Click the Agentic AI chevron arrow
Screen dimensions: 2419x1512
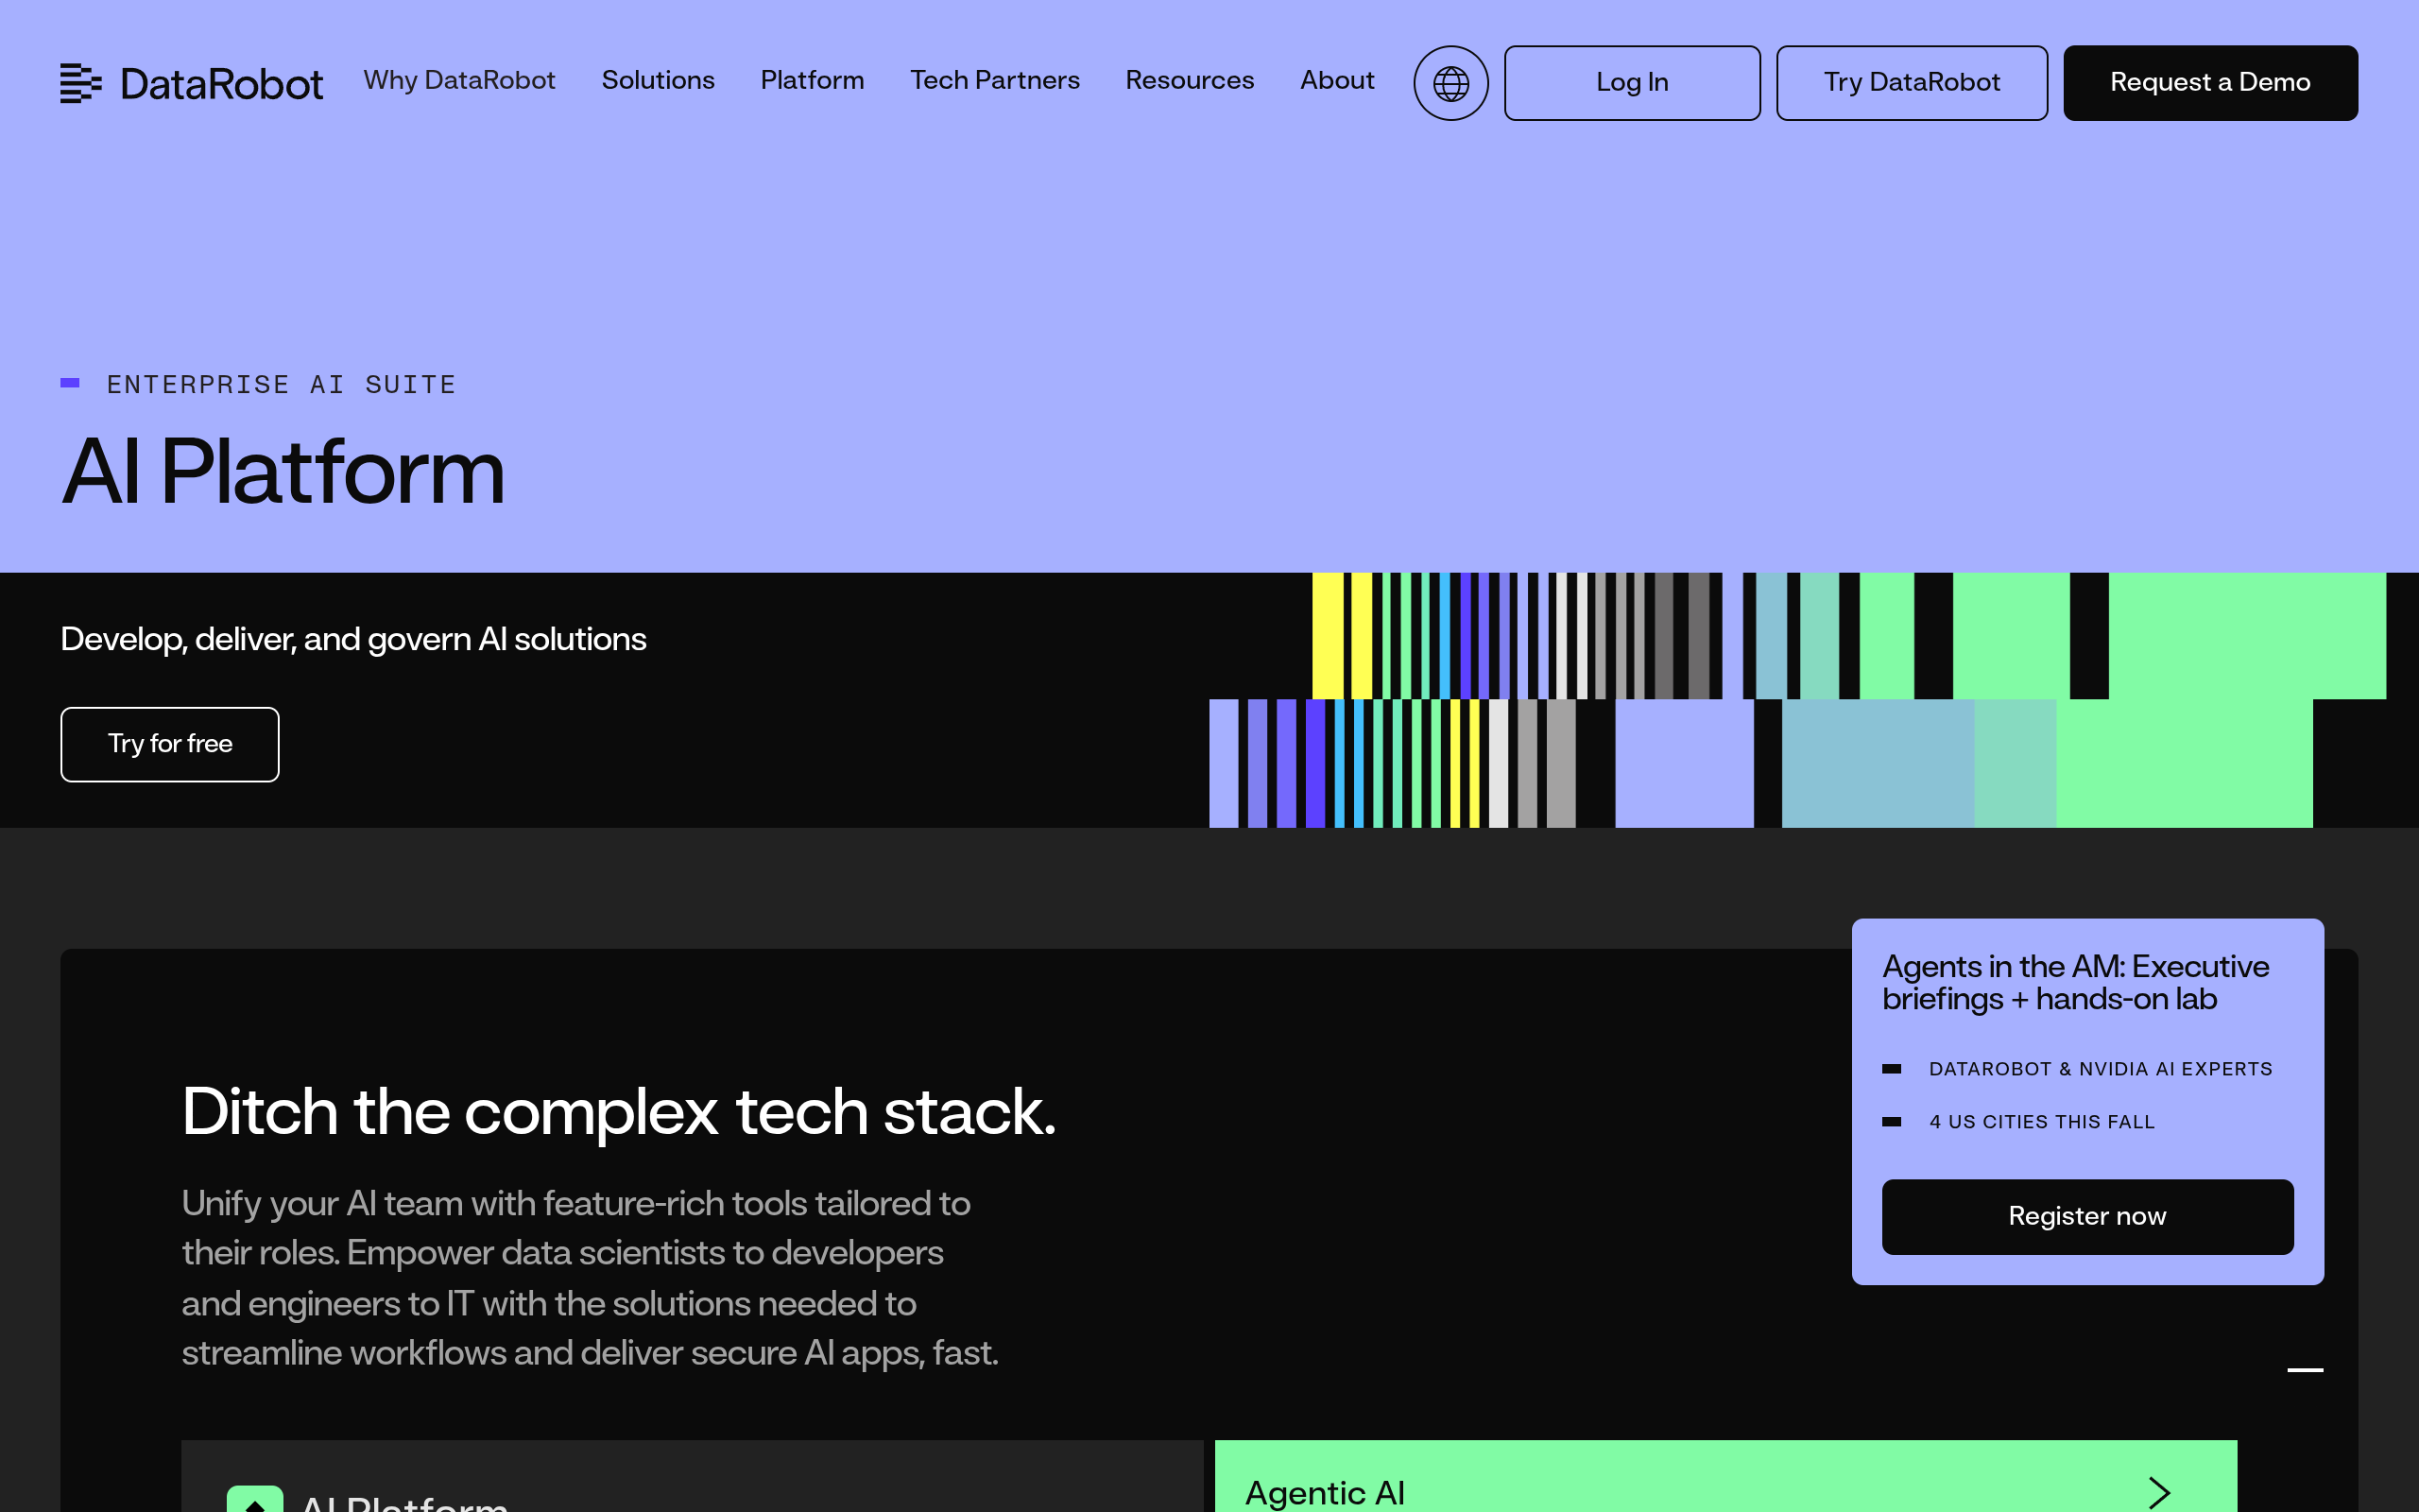(x=2159, y=1492)
